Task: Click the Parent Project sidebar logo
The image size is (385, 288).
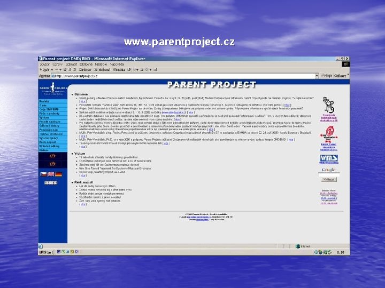Action: (x=53, y=89)
